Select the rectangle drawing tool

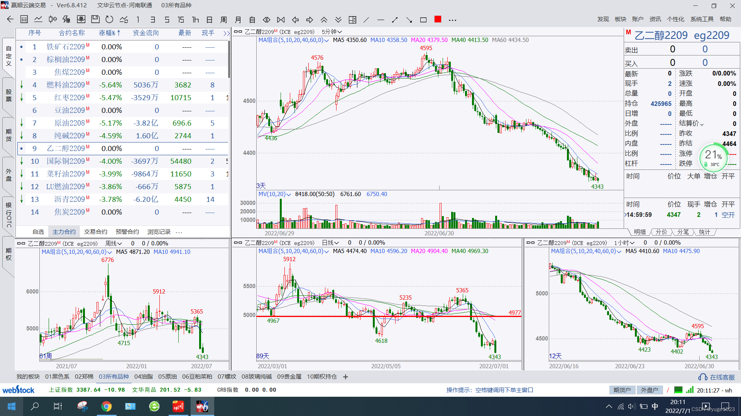[423, 20]
